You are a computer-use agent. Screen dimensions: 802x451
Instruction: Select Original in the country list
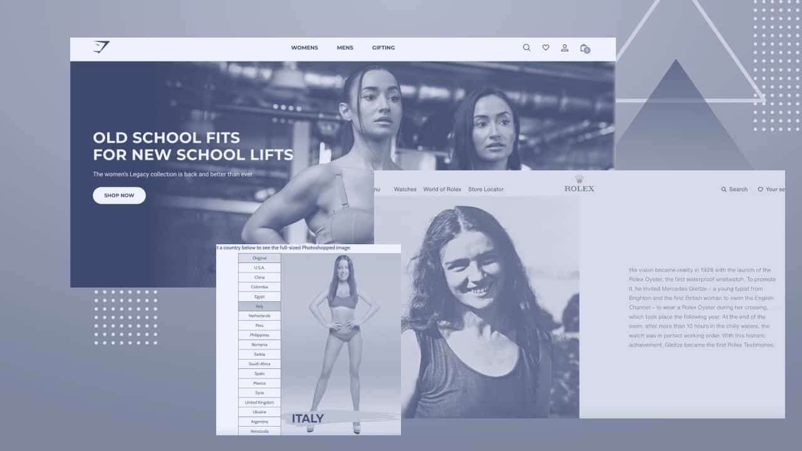click(x=259, y=258)
